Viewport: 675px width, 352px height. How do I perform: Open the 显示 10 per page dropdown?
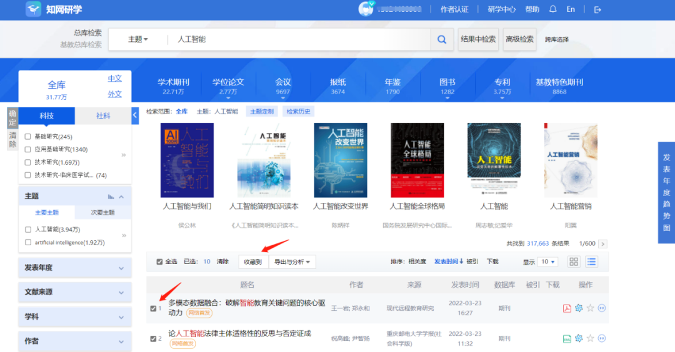[x=547, y=262]
